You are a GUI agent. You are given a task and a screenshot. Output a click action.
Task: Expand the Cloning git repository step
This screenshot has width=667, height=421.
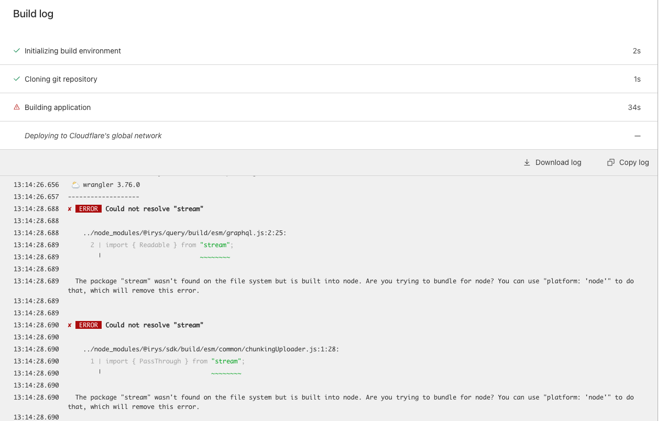pos(61,79)
